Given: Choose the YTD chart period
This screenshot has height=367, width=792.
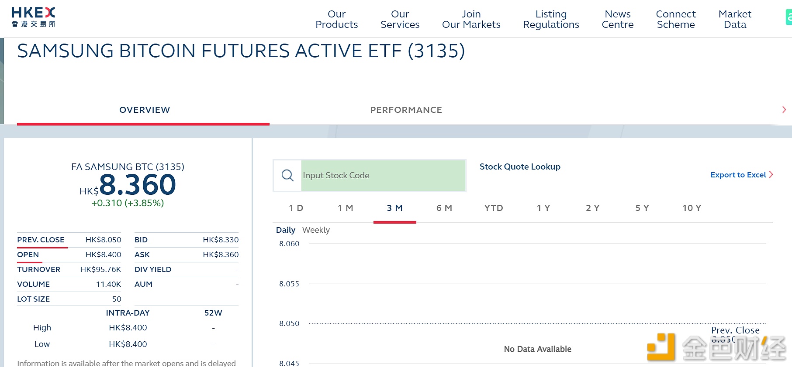Looking at the screenshot, I should tap(494, 208).
